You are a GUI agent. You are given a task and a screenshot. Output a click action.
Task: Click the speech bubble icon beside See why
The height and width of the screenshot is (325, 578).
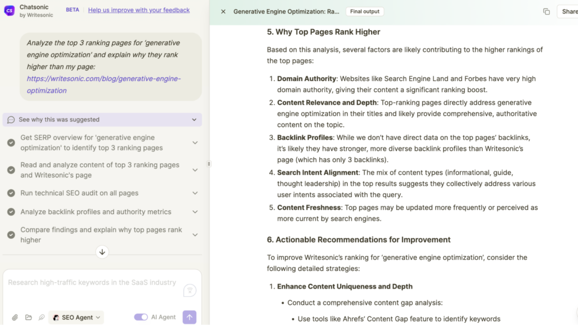(11, 120)
